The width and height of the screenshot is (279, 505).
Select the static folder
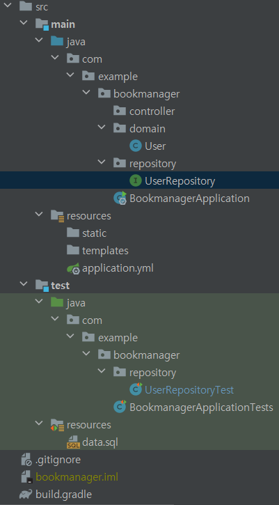(x=86, y=233)
